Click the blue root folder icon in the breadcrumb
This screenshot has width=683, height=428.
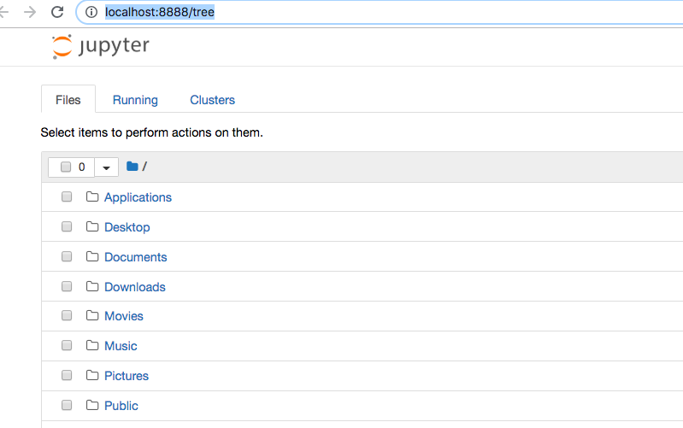click(x=132, y=167)
